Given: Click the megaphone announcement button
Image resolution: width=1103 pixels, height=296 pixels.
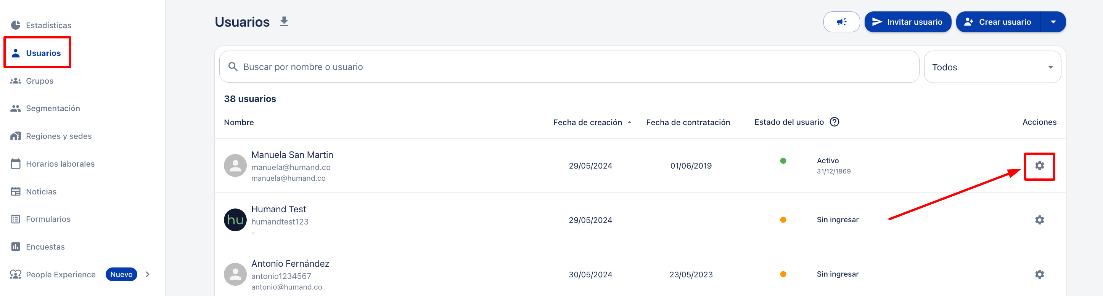Looking at the screenshot, I should pos(841,22).
